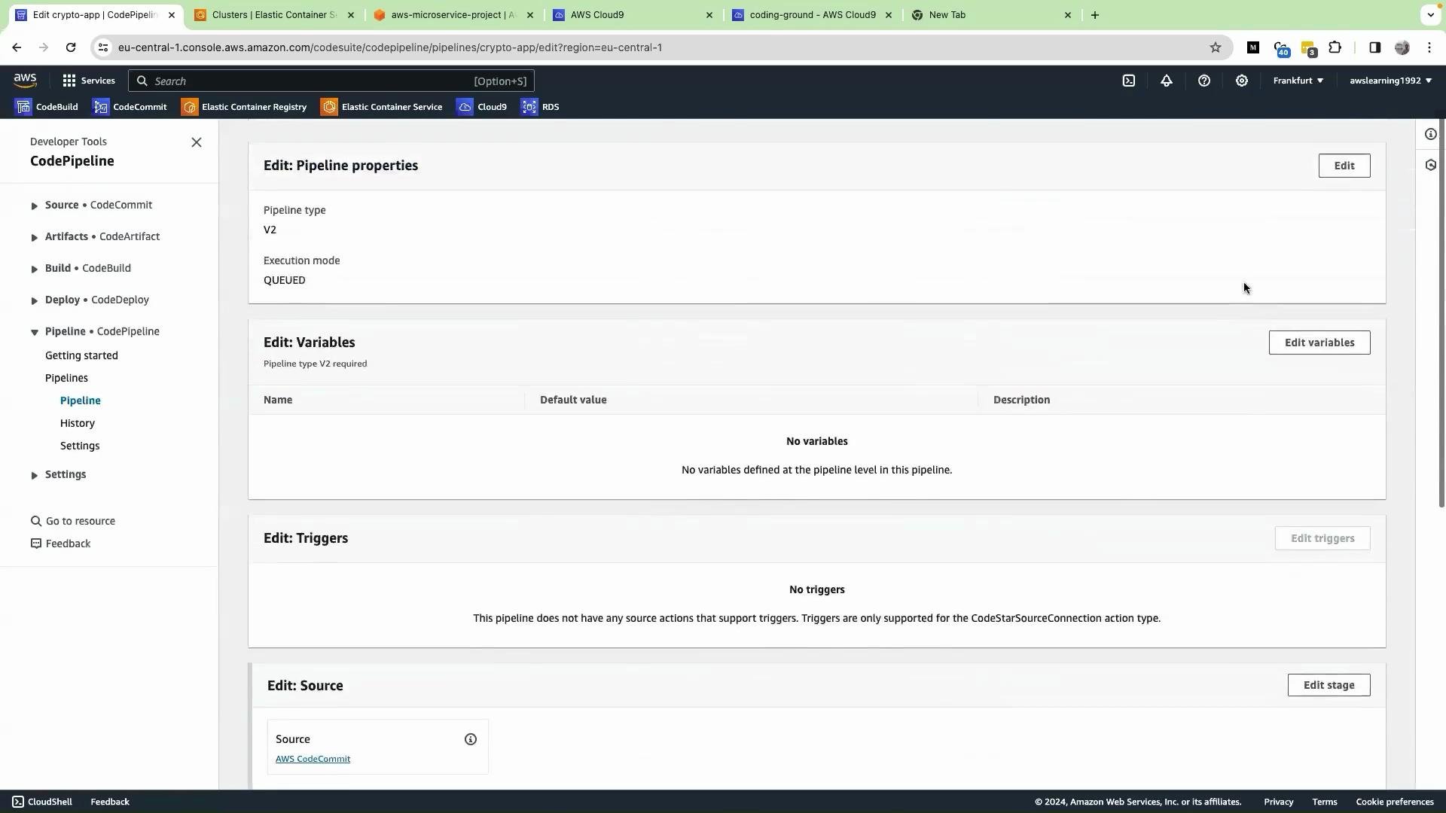View site information icon in address bar

(x=103, y=47)
